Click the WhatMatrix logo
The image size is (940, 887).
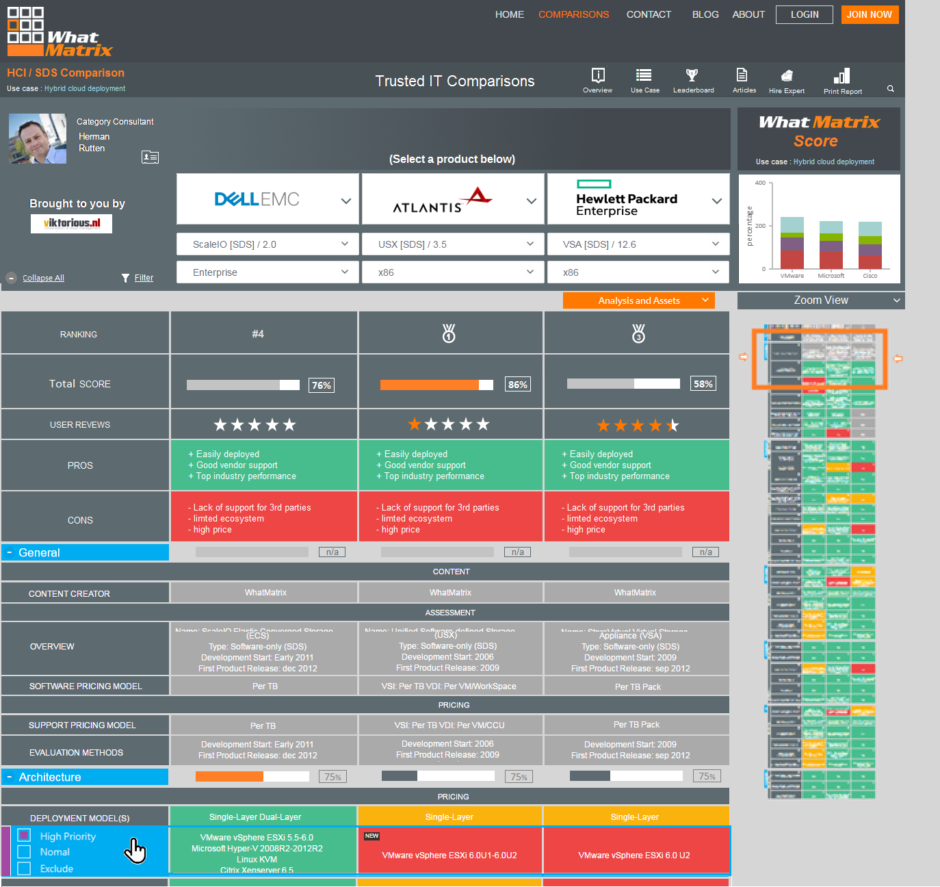(x=60, y=32)
